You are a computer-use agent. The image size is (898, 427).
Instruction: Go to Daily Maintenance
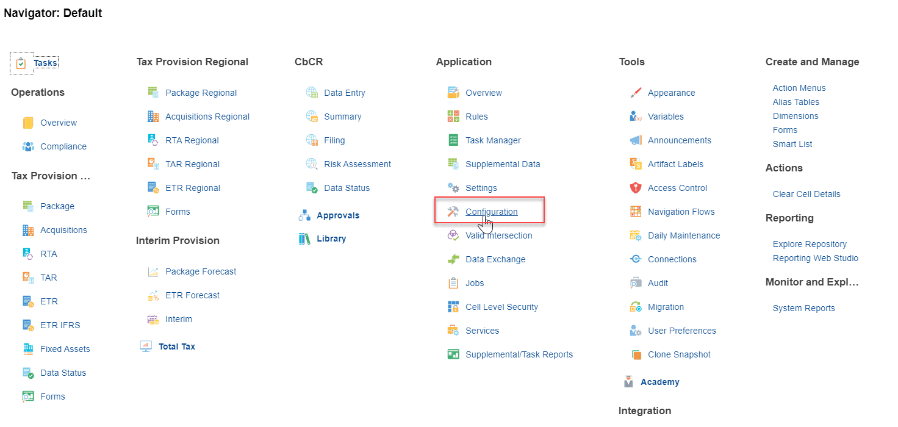tap(684, 235)
